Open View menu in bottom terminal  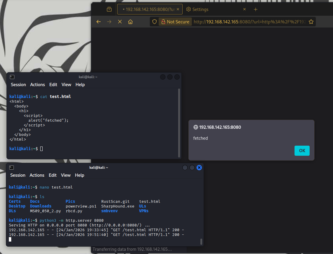[66, 175]
